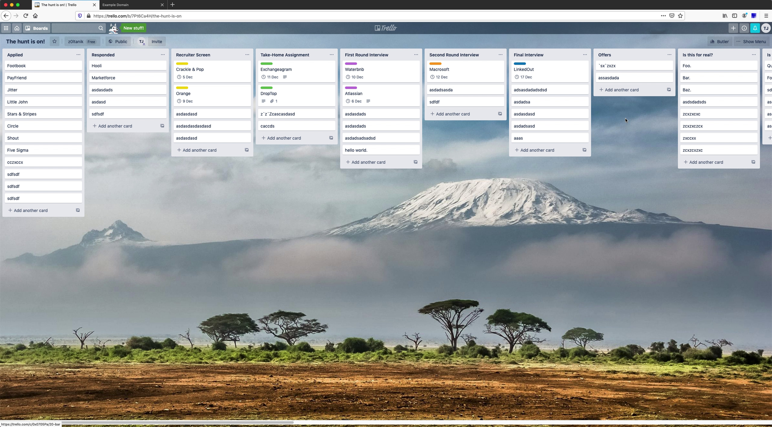Open a new browser tab
This screenshot has width=772, height=427.
pos(172,5)
